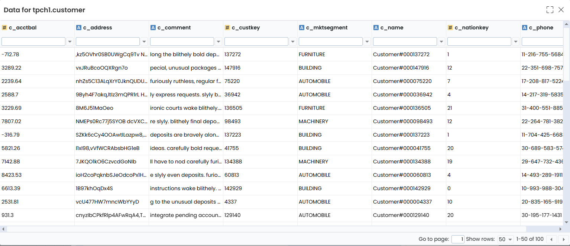Click the text type icon of c_name
This screenshot has height=246, width=570.
pyautogui.click(x=376, y=28)
